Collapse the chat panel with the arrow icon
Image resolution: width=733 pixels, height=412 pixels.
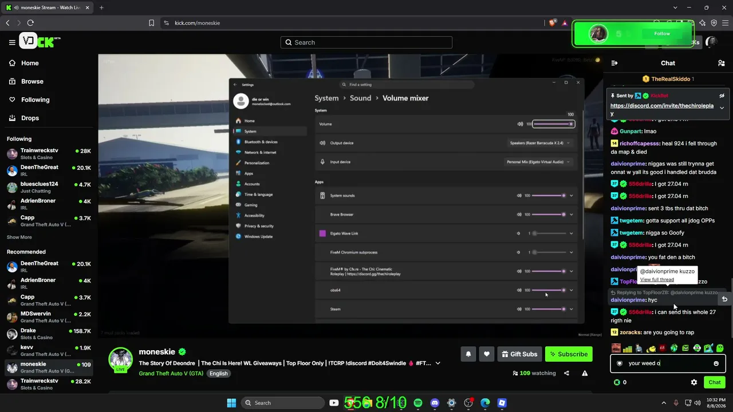click(x=614, y=63)
